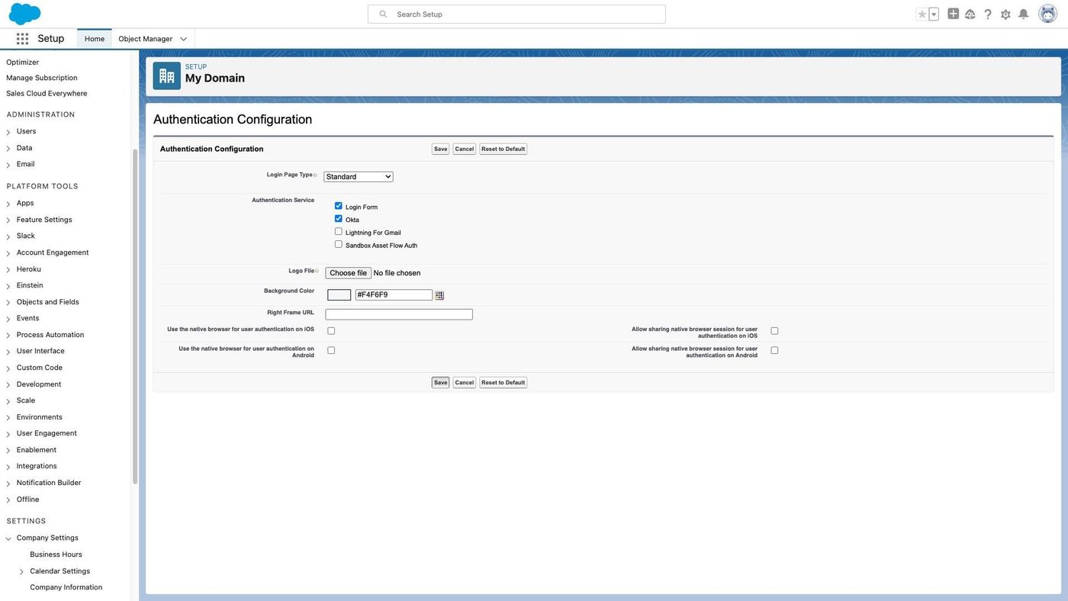Click the Login Page Type help icon
Screen dimensions: 1068x601
pyautogui.click(x=315, y=175)
